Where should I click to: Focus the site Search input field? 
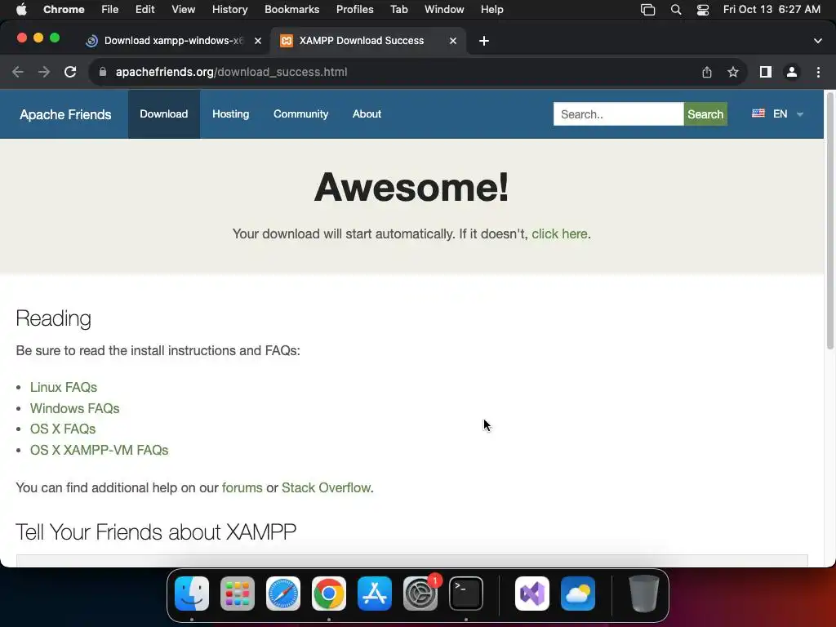[x=619, y=114]
